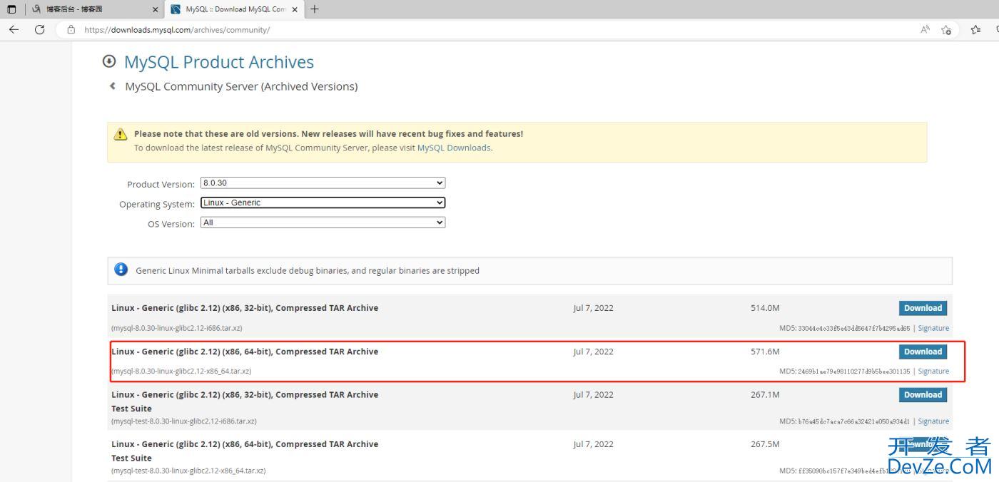The image size is (999, 482).
Task: Click Jul 7, 2022 date in 514.0M row
Action: [x=593, y=308]
